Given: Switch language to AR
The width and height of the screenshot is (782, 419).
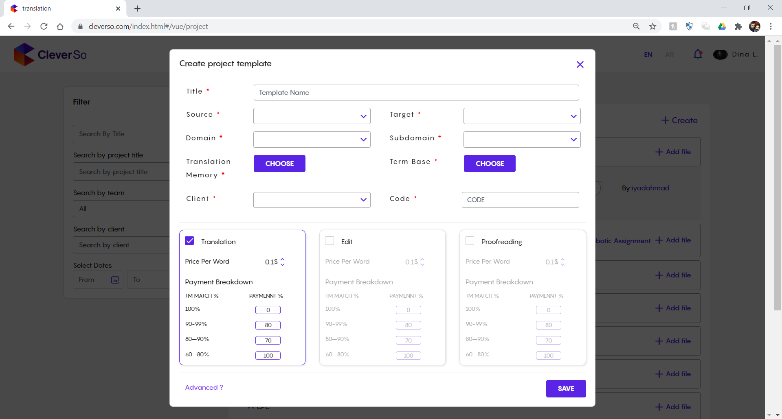Looking at the screenshot, I should [x=669, y=55].
